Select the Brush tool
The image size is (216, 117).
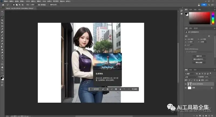(2, 35)
